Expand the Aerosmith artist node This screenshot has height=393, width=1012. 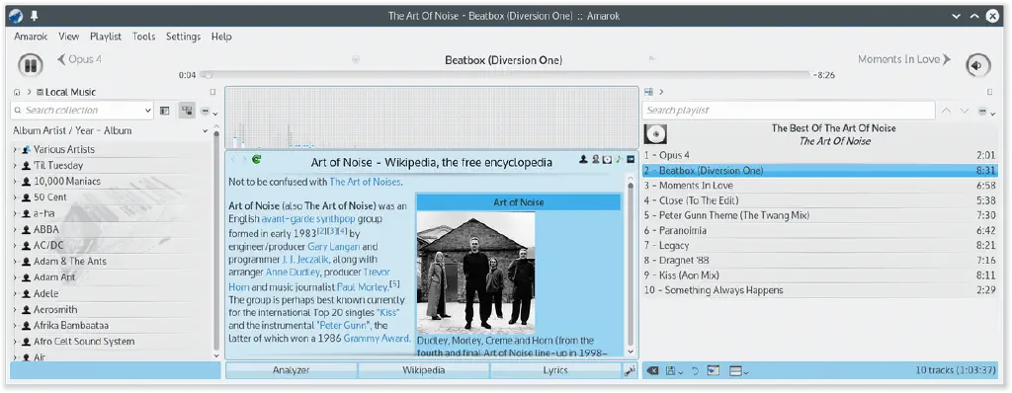coord(15,310)
